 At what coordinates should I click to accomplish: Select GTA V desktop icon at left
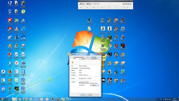10,90
